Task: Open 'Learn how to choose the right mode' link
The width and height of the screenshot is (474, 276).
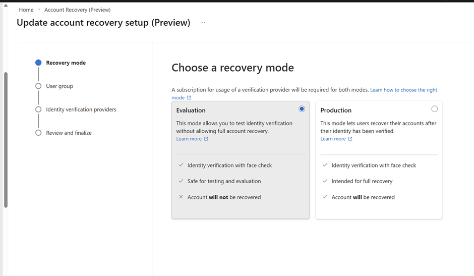Action: 403,90
